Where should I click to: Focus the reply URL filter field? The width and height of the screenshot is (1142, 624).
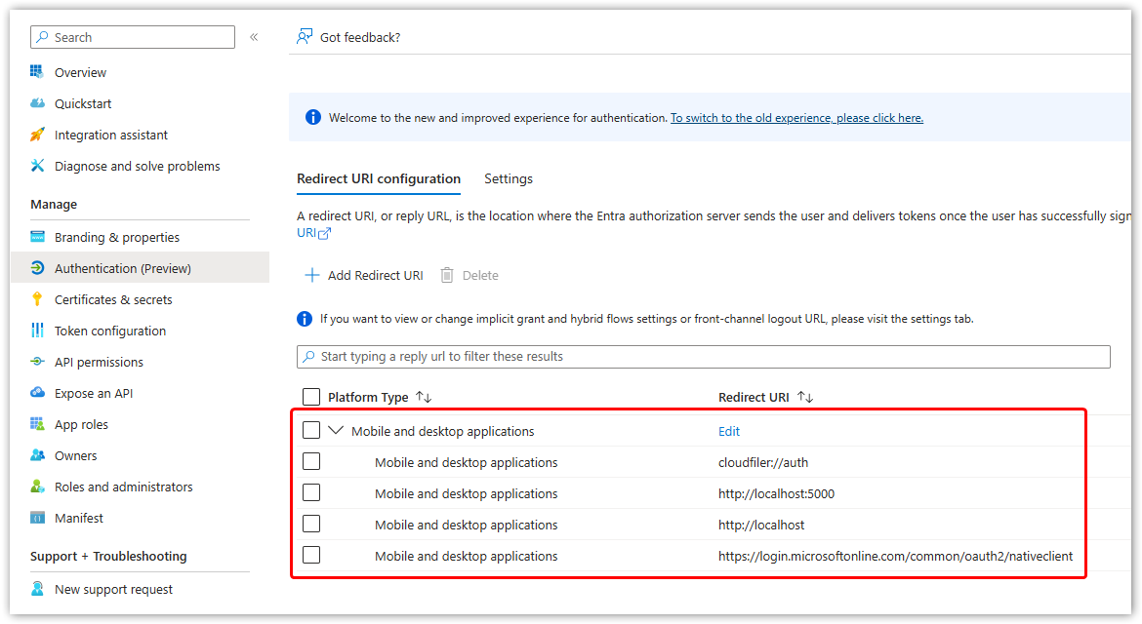pos(703,357)
